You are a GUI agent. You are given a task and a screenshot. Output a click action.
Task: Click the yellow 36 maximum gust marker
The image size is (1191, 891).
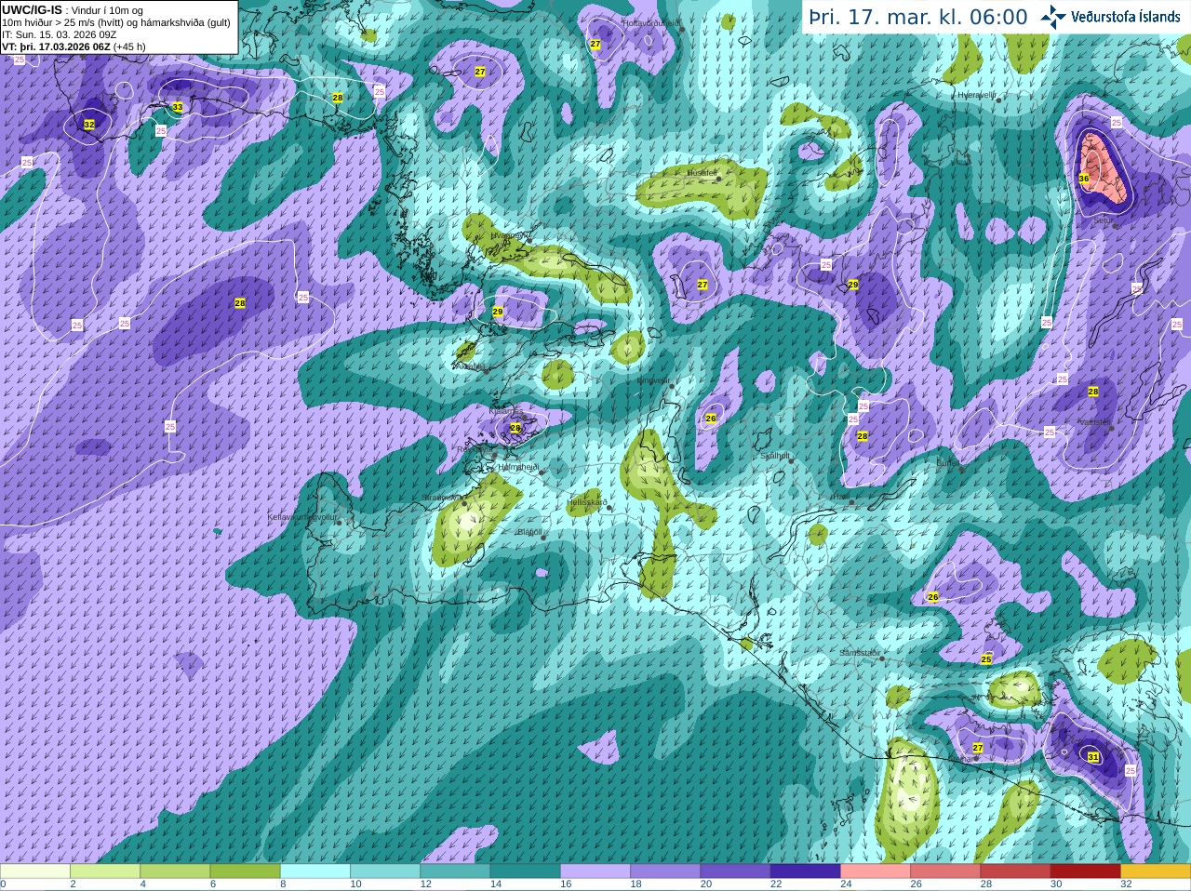point(1084,179)
